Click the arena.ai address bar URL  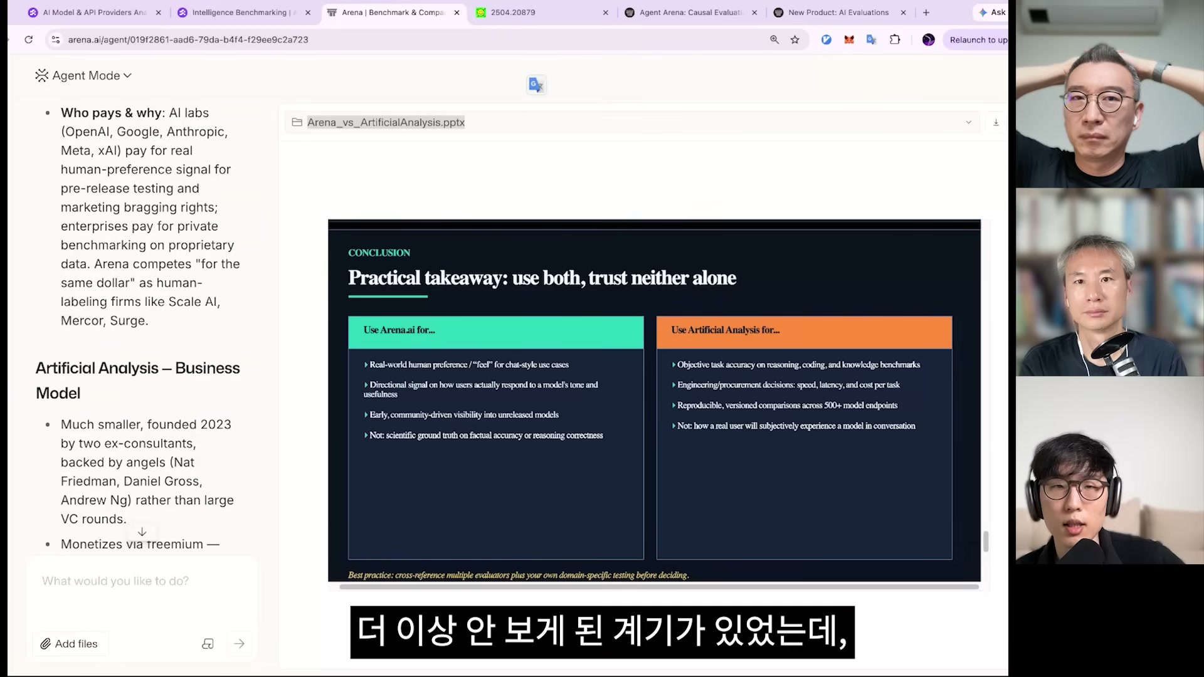click(x=188, y=39)
